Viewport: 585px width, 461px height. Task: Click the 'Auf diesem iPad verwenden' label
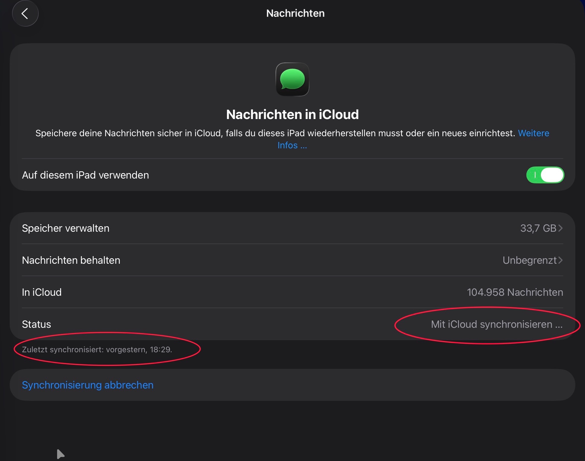tap(86, 175)
